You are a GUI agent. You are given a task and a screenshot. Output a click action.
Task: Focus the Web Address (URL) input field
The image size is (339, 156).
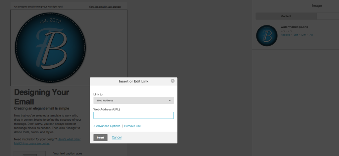[133, 115]
